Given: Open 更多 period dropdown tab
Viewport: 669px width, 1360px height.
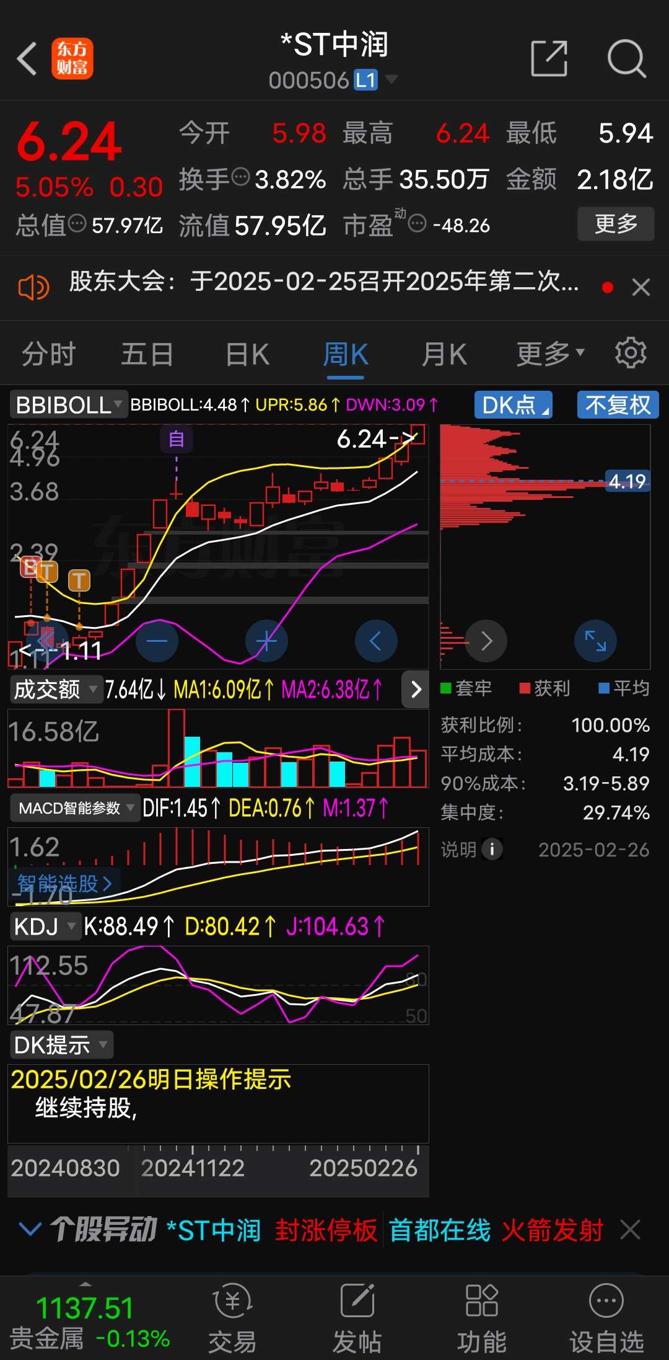Looking at the screenshot, I should (551, 354).
